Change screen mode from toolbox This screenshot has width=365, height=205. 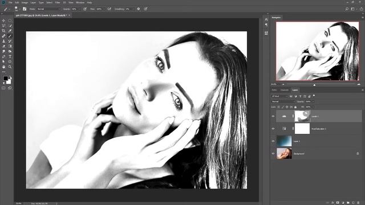point(10,88)
